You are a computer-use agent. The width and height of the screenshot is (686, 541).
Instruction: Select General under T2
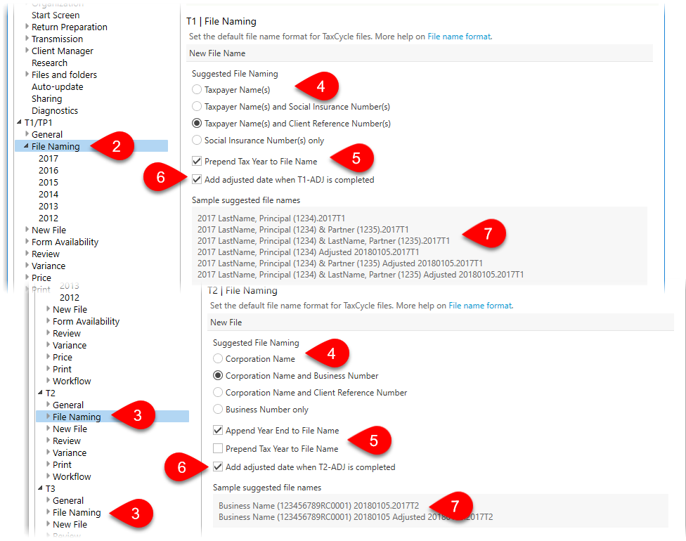pos(67,405)
